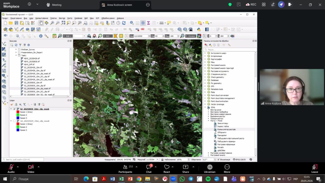Click the processing toolbox search field
The width and height of the screenshot is (325, 183).
coord(230,50)
